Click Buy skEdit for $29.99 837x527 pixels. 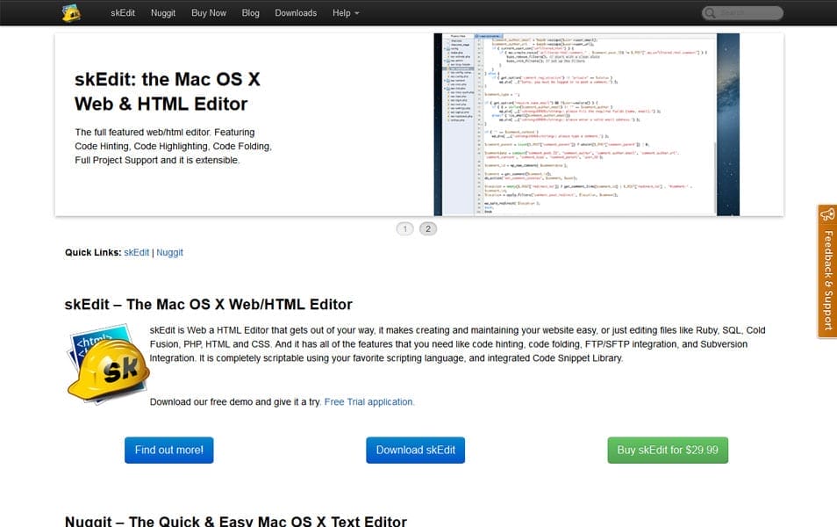(667, 450)
